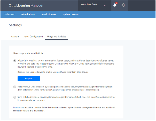Open the Update Licenses menu

pyautogui.click(x=71, y=14)
